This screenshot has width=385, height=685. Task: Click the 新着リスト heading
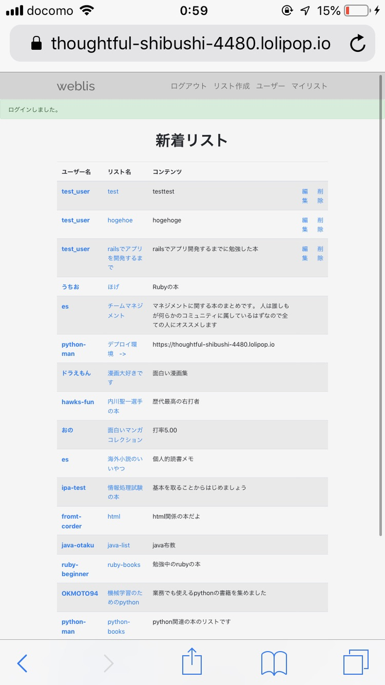tap(192, 140)
